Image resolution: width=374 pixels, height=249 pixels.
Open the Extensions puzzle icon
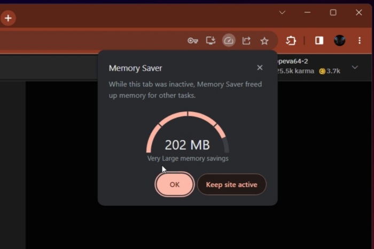(x=291, y=41)
